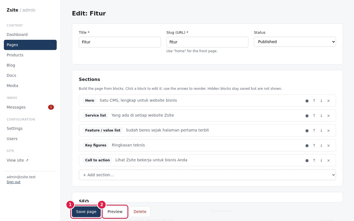This screenshot has width=354, height=221.
Task: Click the Save page button
Action: coord(86,212)
